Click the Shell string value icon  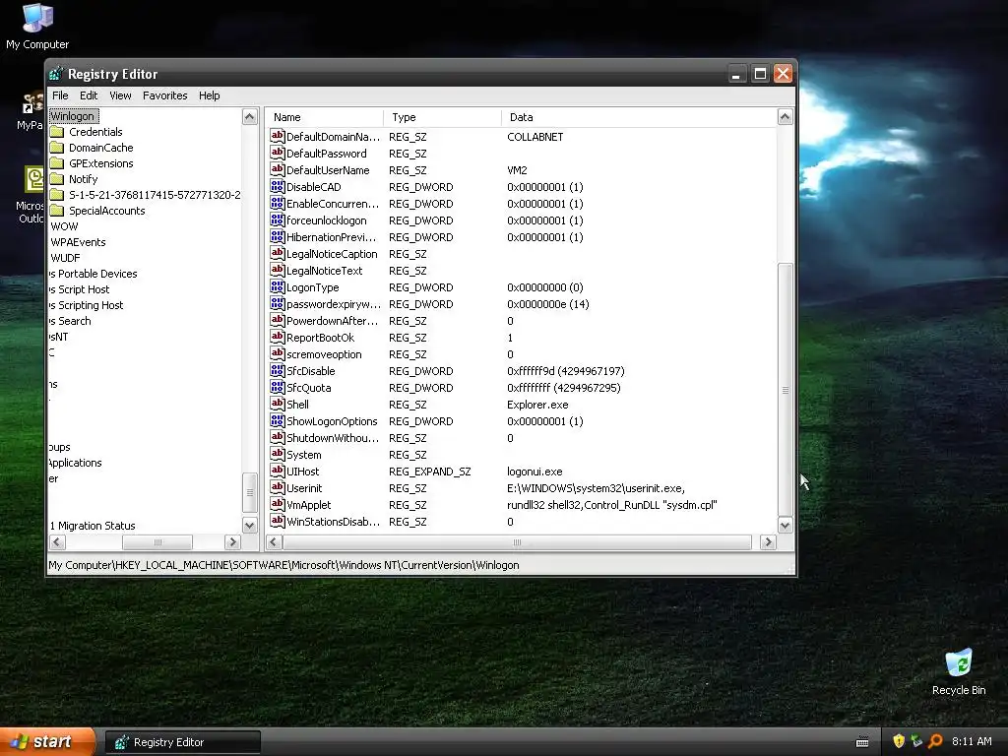[x=277, y=404]
